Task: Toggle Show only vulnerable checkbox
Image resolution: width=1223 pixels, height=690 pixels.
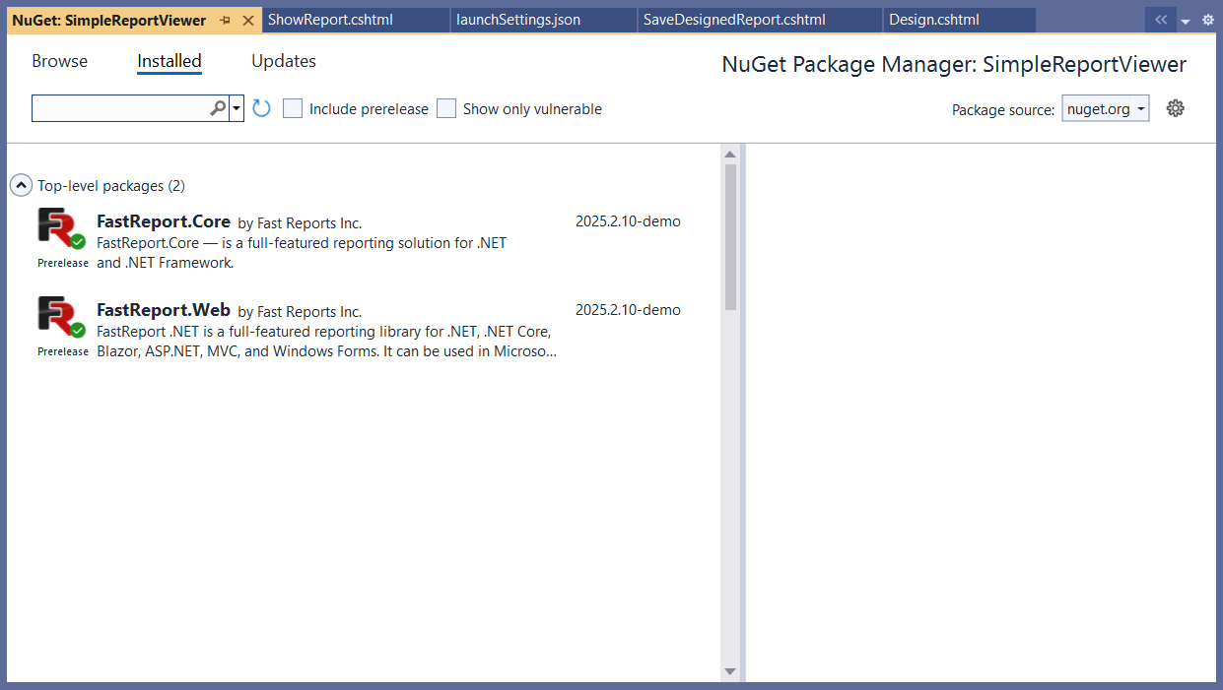Action: [446, 108]
